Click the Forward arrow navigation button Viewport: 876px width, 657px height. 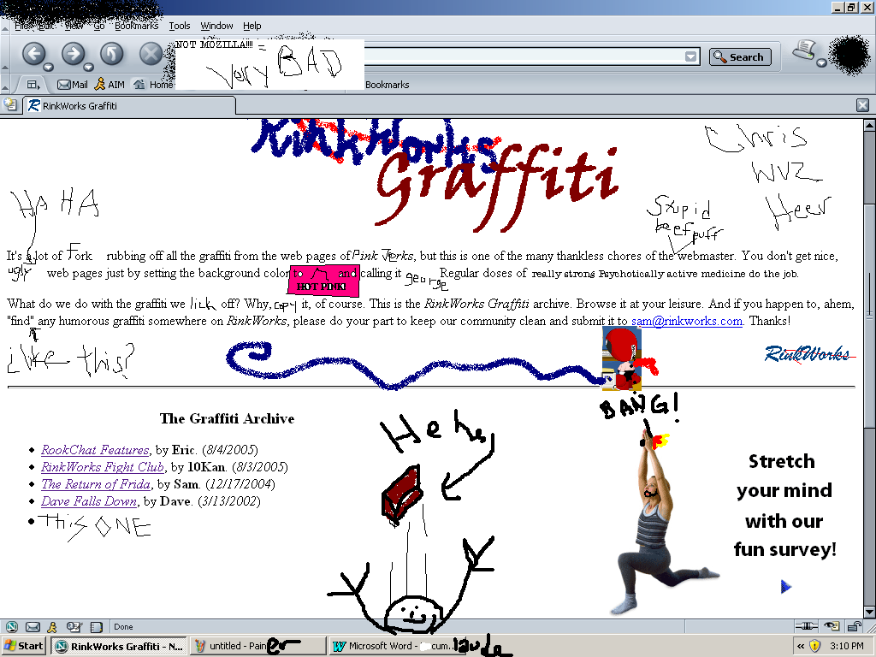click(x=73, y=54)
